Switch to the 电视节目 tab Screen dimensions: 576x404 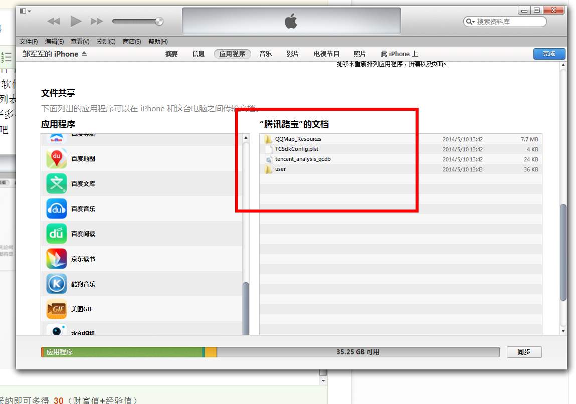tap(326, 54)
